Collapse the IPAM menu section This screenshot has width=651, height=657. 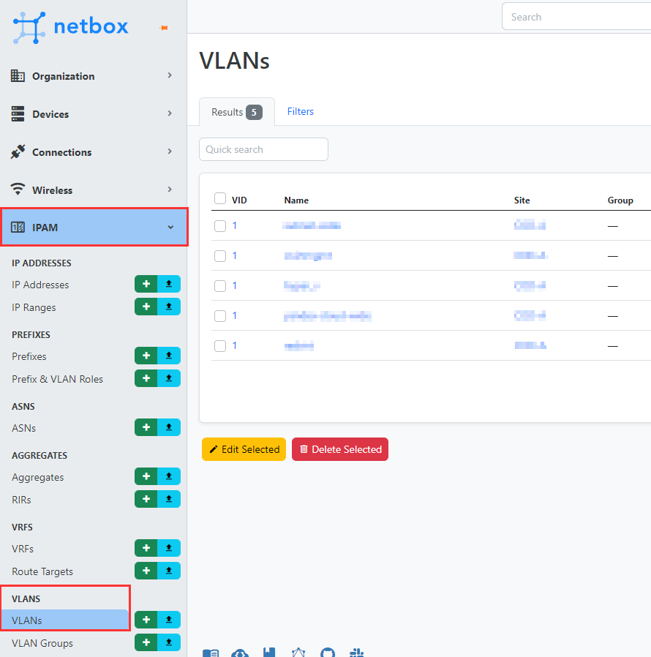click(94, 227)
